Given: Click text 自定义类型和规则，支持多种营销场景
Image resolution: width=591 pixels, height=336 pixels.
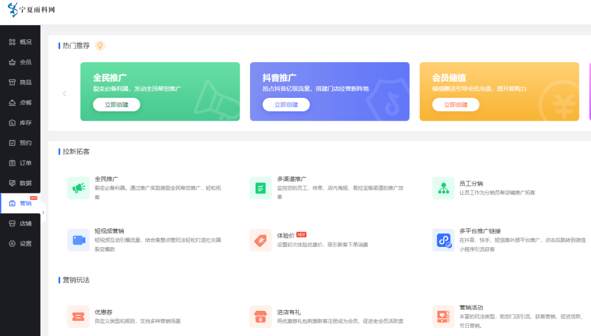Looking at the screenshot, I should point(137,321).
